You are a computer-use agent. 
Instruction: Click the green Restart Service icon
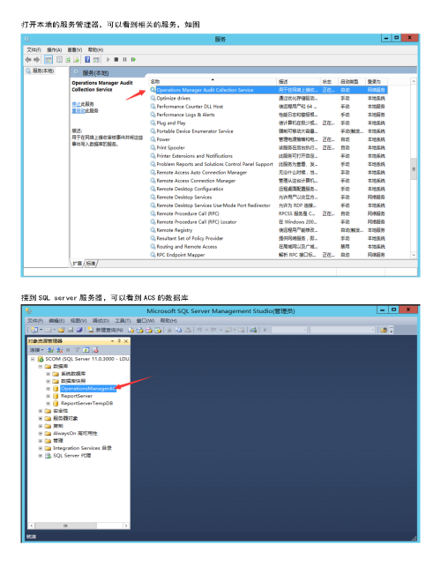133,60
